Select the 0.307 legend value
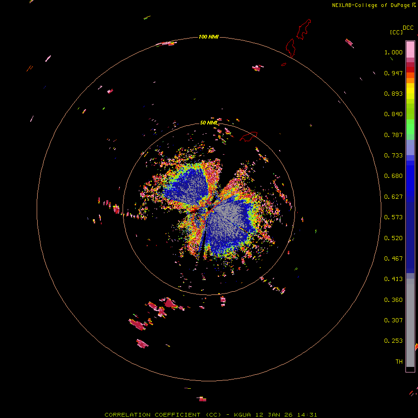This screenshot has width=418, height=418. pyautogui.click(x=393, y=320)
